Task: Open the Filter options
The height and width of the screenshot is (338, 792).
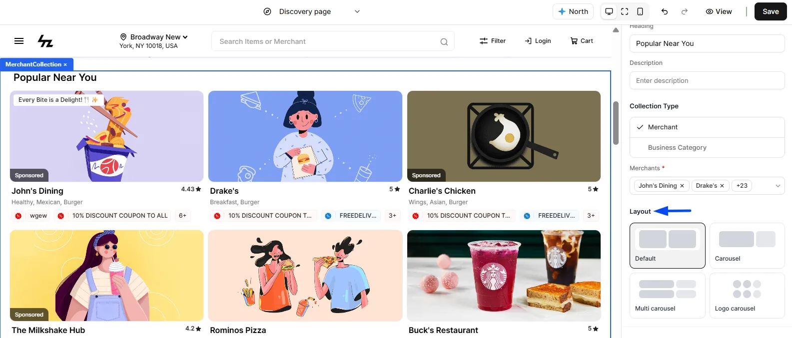Action: pos(492,41)
